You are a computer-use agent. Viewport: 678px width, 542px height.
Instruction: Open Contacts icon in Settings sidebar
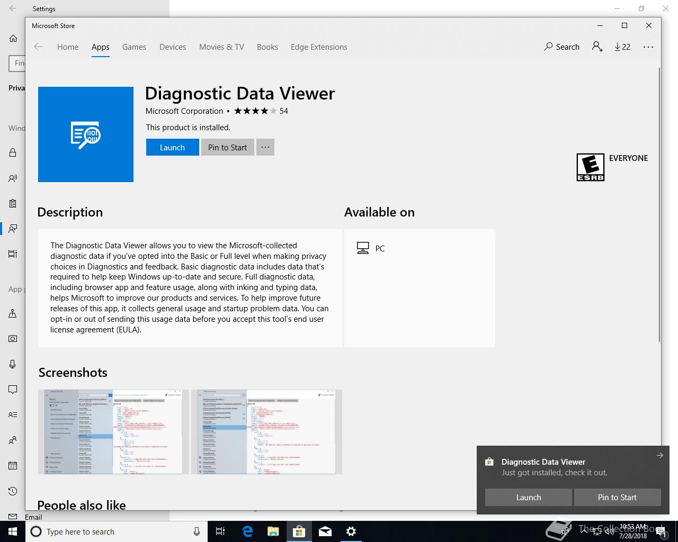[x=13, y=440]
